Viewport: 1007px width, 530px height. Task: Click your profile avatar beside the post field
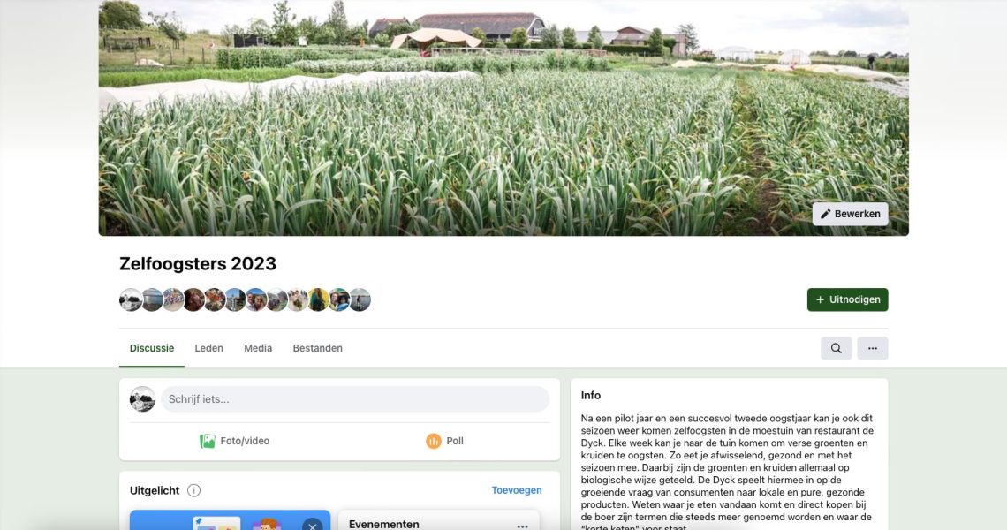(142, 399)
